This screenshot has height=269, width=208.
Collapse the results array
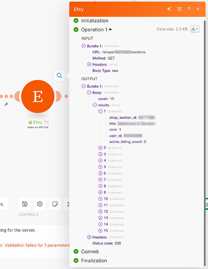pos(95,105)
